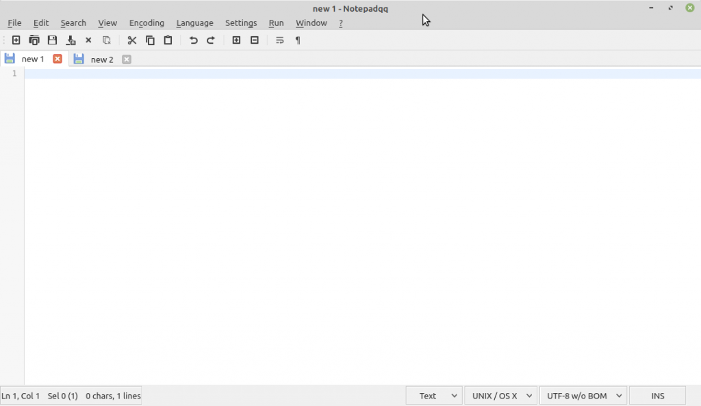Click the Open file toolbar icon
Screen dimensions: 701x406
34,40
